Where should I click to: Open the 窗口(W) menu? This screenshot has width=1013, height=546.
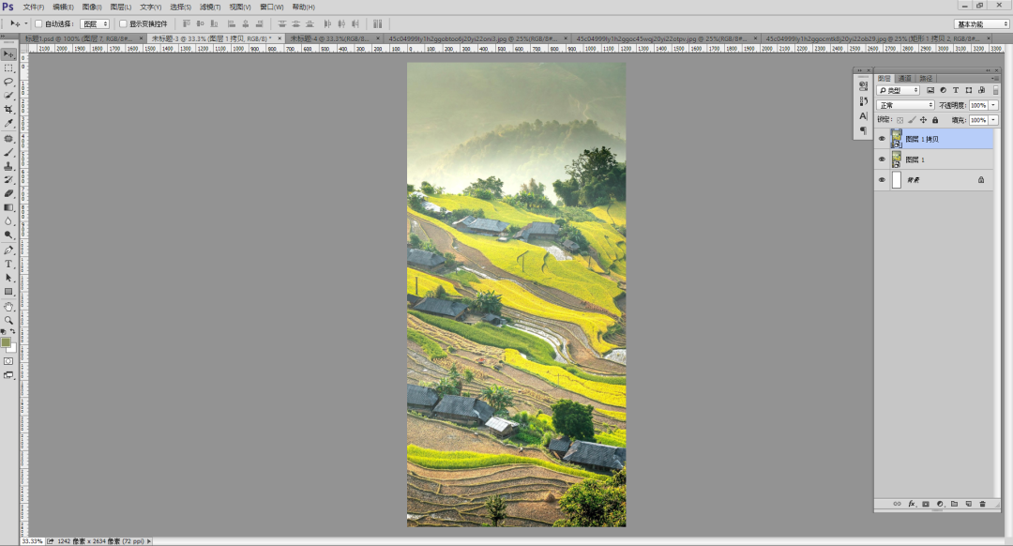271,7
